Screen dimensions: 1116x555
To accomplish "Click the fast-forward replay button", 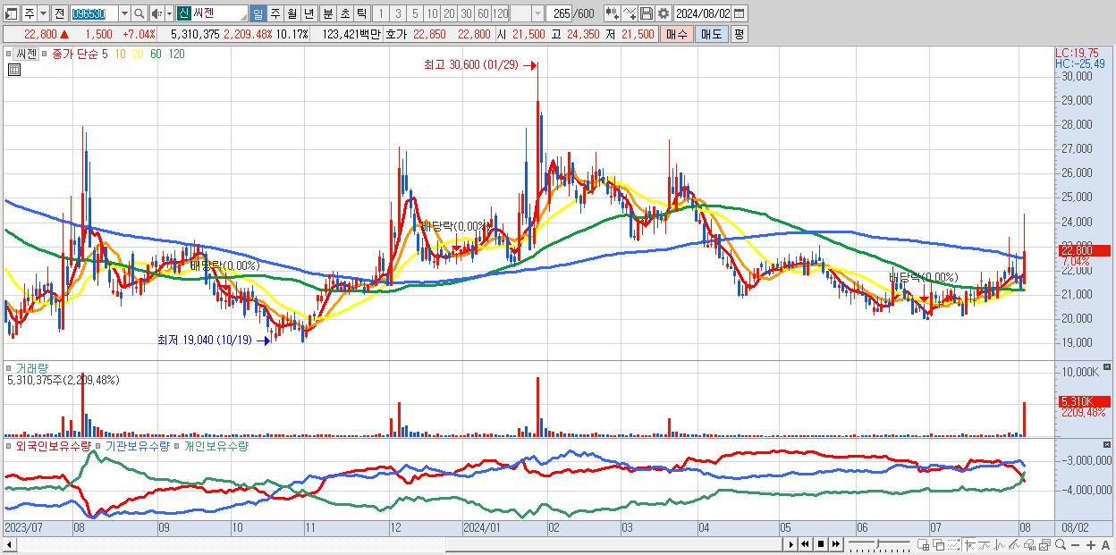I will click(836, 544).
